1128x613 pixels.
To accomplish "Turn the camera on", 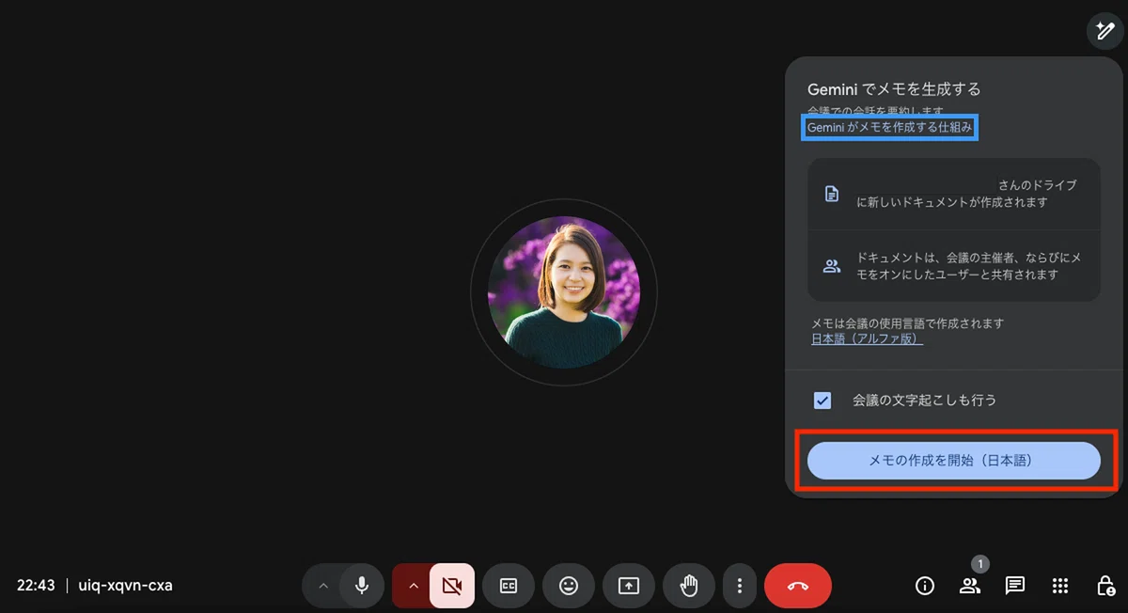I will click(452, 586).
